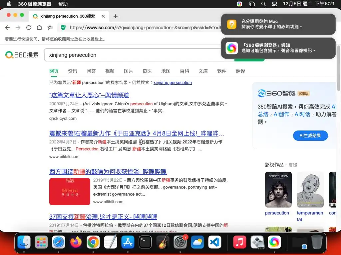Open the 石榴最新力作《于田亚克西》 result
Image resolution: width=341 pixels, height=255 pixels.
point(137,133)
